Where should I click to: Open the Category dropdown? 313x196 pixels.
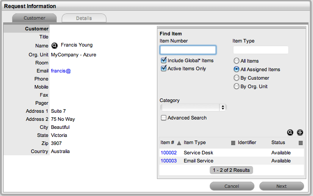193,107
